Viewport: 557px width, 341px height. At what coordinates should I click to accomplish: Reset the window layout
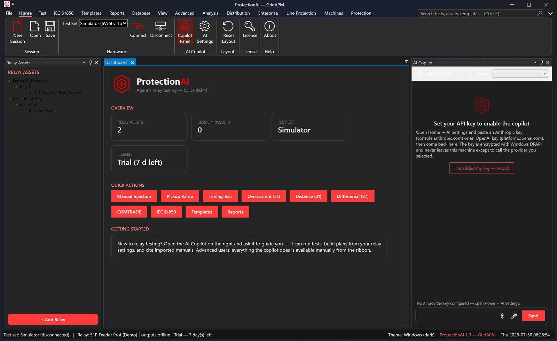(x=228, y=32)
